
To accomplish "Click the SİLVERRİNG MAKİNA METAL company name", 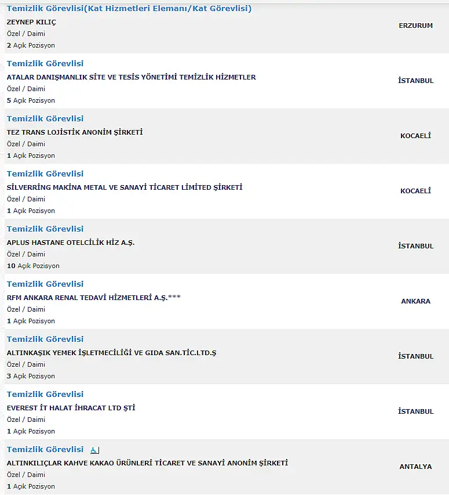I will [125, 187].
